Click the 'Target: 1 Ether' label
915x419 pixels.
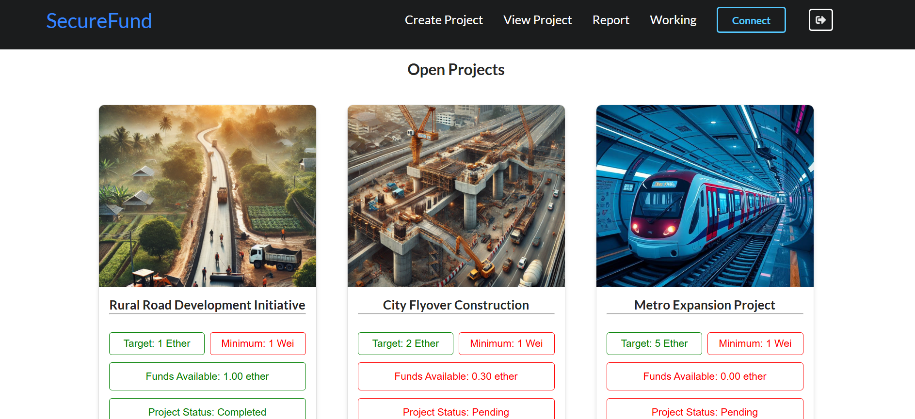click(157, 343)
